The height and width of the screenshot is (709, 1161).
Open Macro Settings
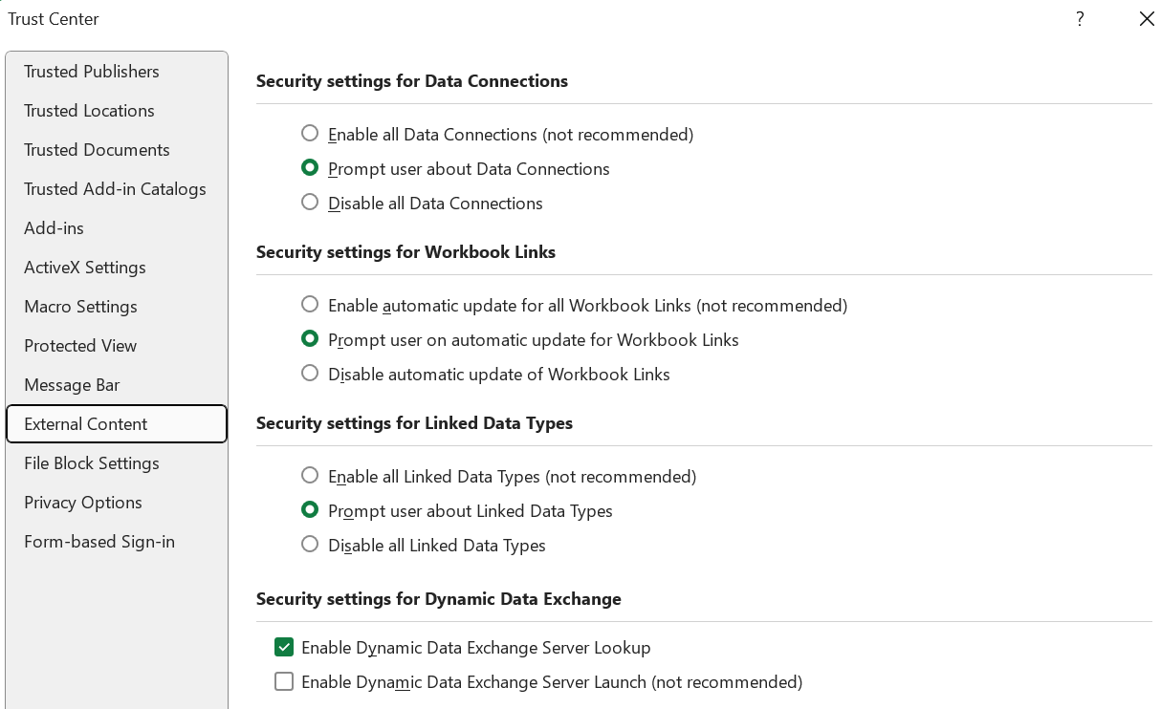(80, 307)
